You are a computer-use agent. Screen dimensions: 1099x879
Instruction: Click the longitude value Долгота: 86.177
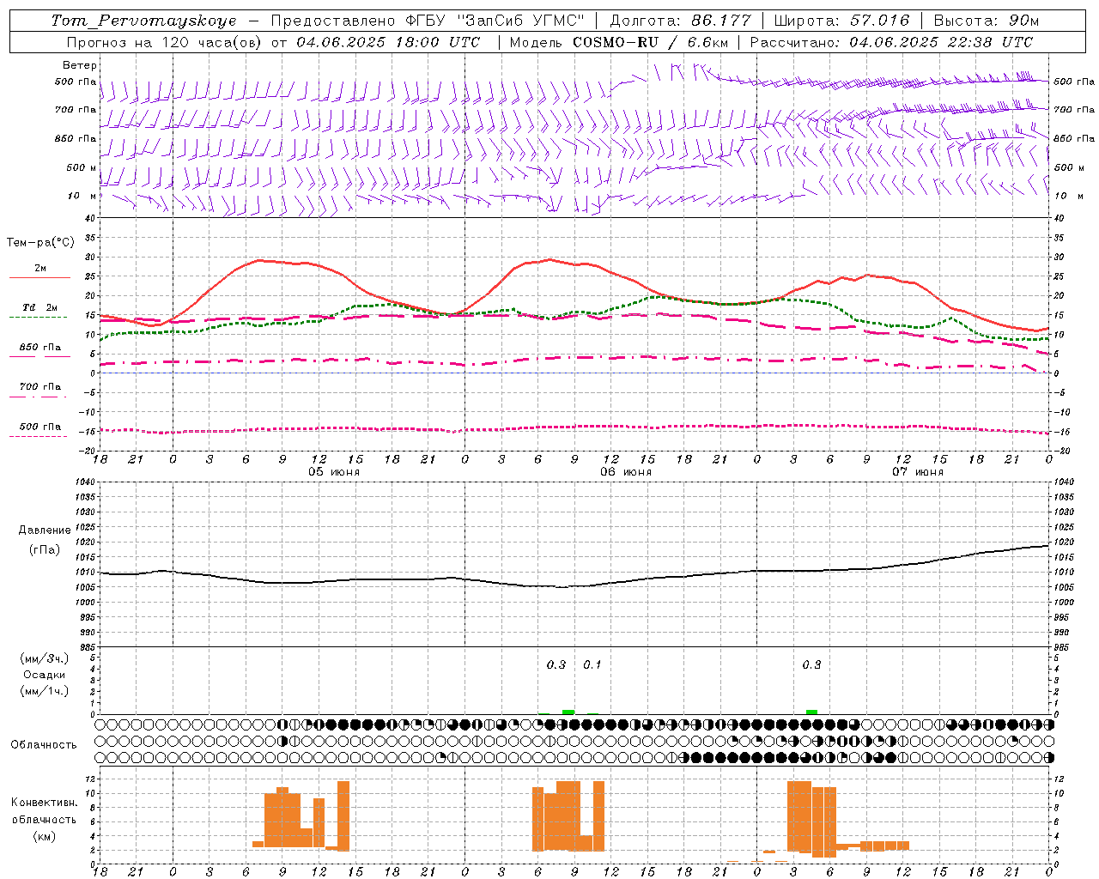tap(681, 21)
